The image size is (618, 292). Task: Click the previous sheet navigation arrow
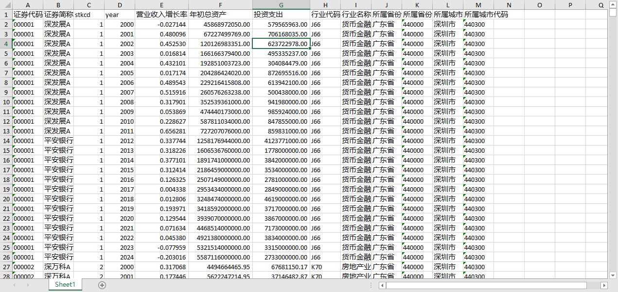(x=14, y=285)
